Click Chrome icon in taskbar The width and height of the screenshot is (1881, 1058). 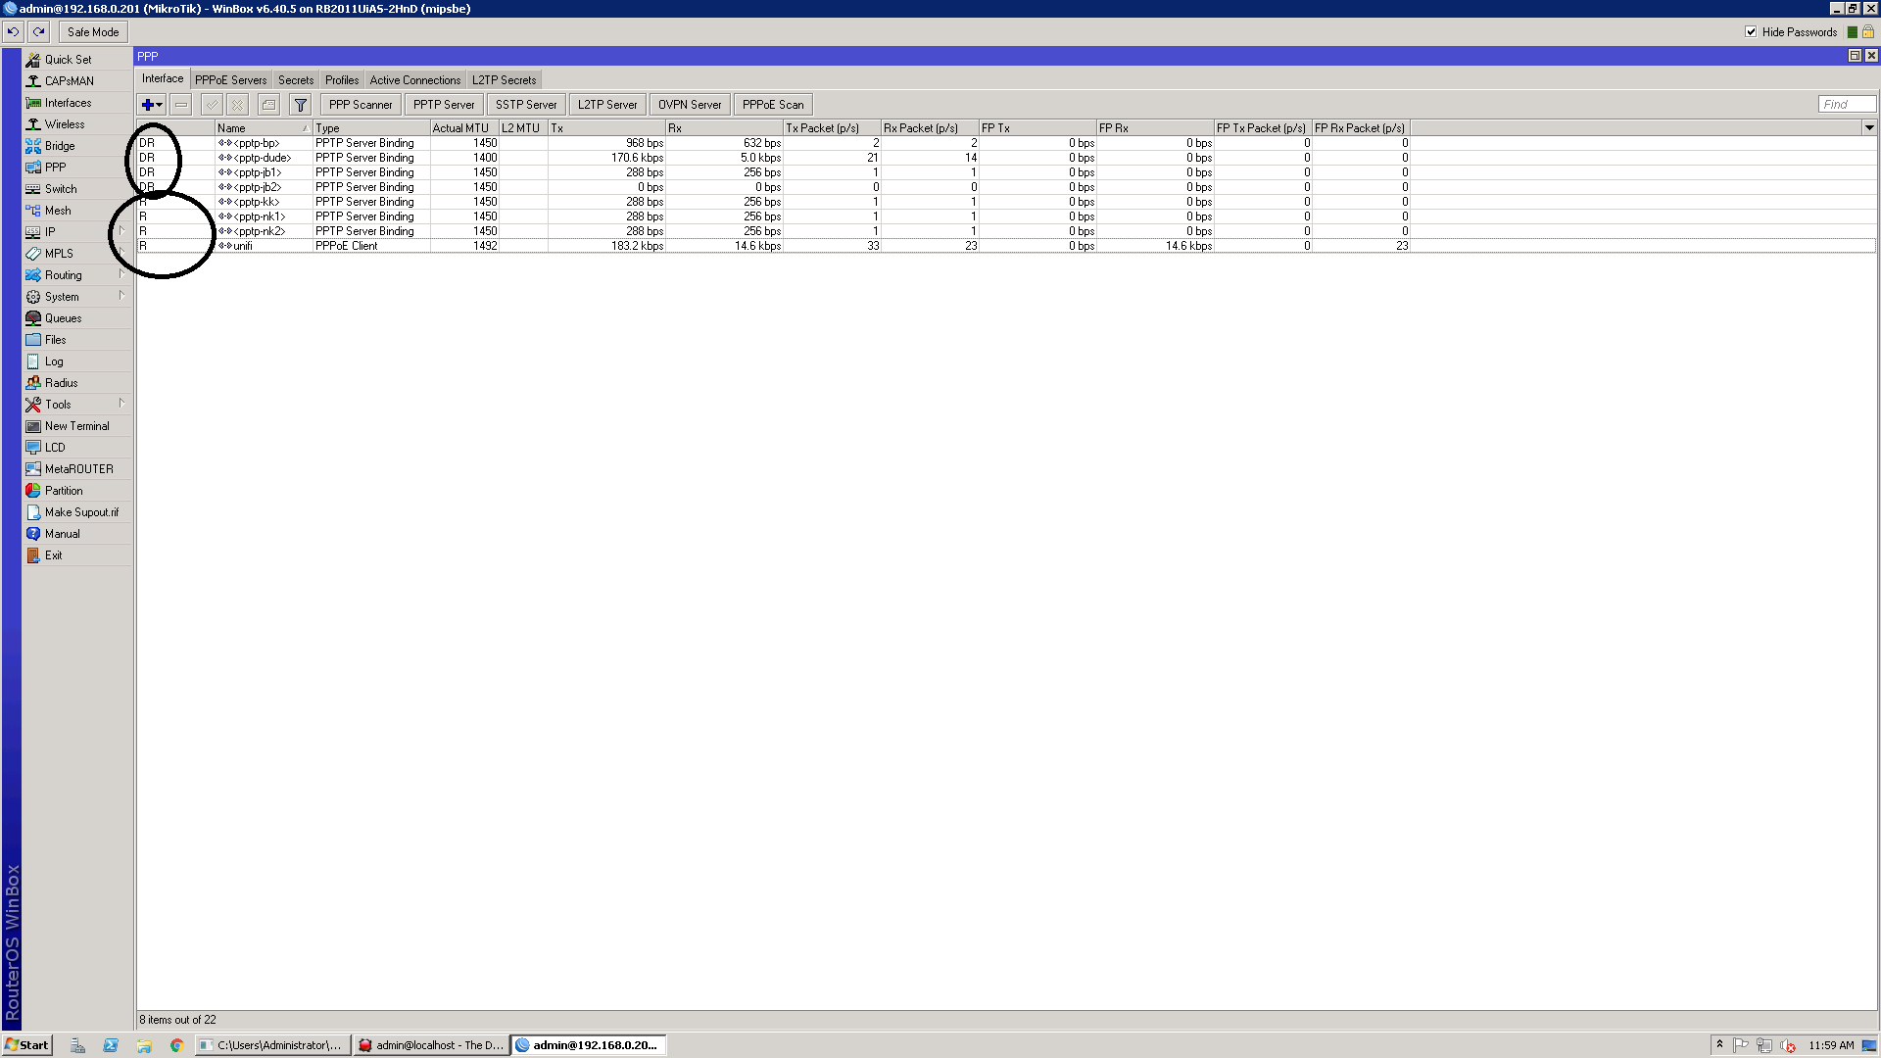(x=176, y=1045)
